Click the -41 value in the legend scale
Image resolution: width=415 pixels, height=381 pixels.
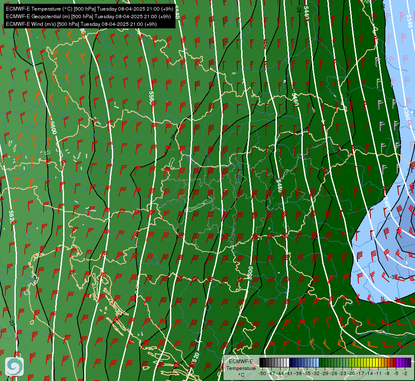click(x=289, y=374)
